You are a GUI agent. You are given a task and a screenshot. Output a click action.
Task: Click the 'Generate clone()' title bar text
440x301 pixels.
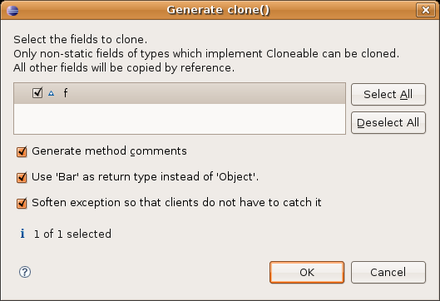218,10
